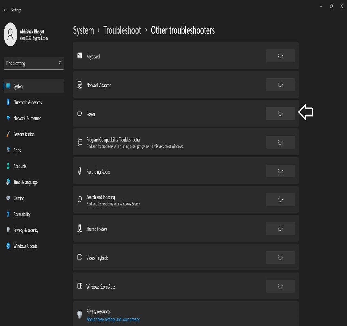Run the Recording Audio troubleshooter
Viewport: 347px width, 326px height.
tap(281, 171)
